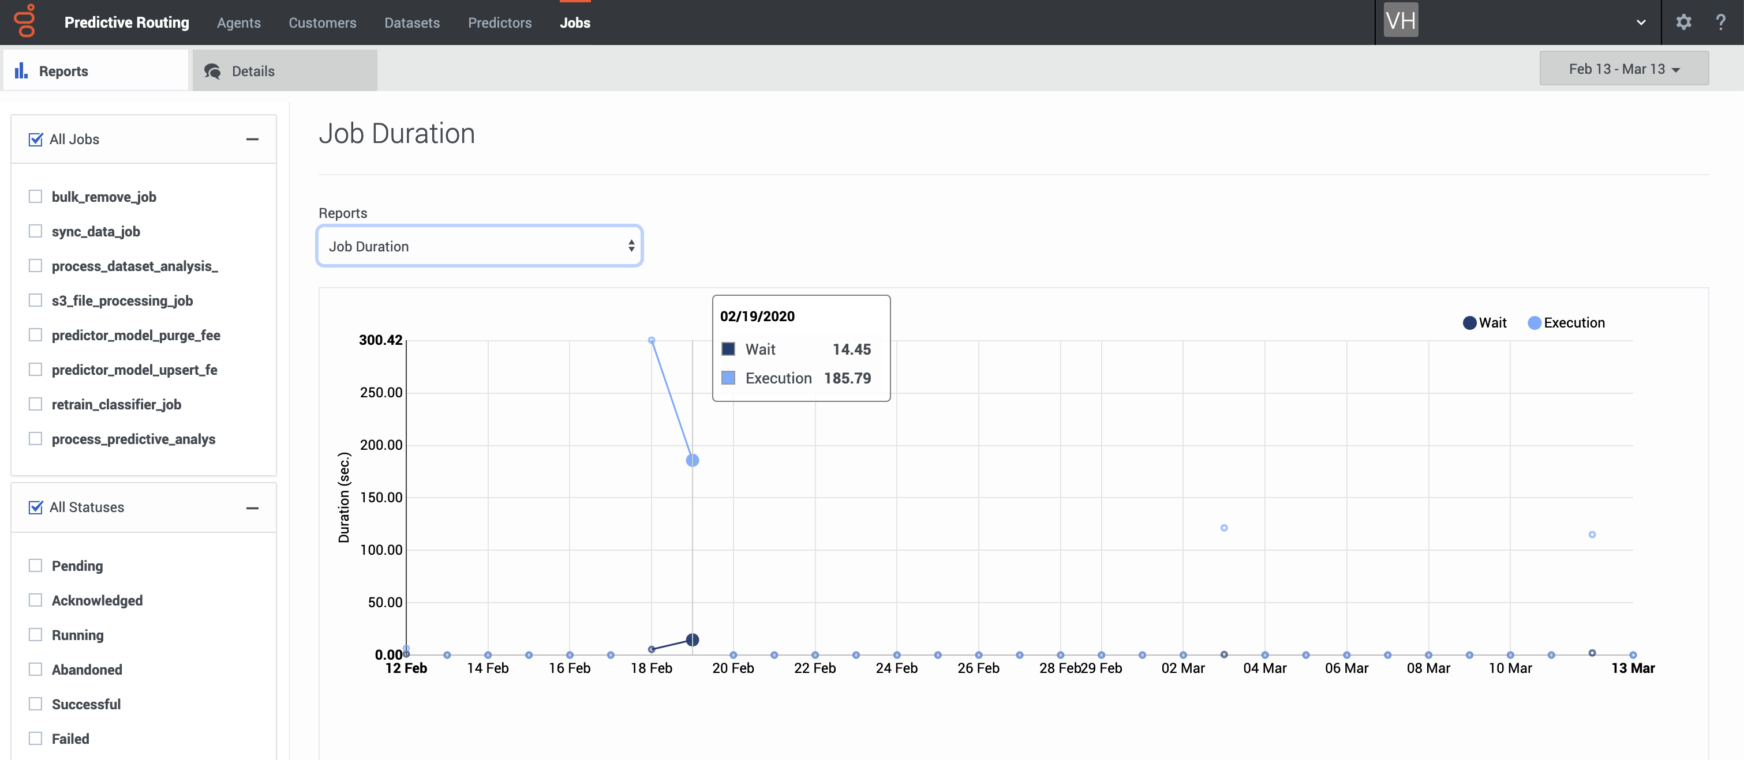Click the Reports bar chart icon
This screenshot has width=1744, height=760.
(21, 70)
